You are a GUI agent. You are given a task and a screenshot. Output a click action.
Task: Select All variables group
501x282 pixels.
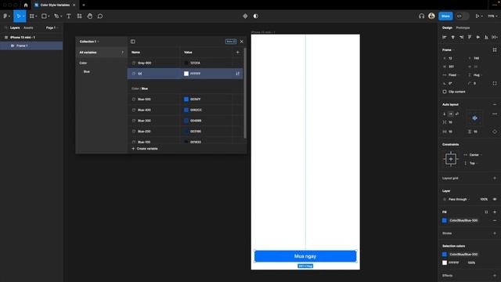(x=101, y=52)
